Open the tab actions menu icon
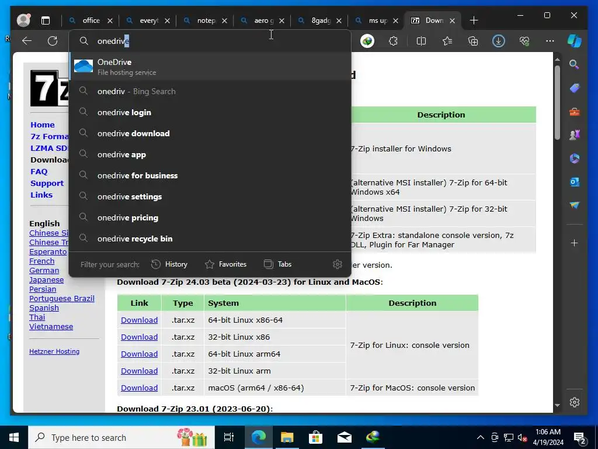The width and height of the screenshot is (598, 449). [46, 20]
